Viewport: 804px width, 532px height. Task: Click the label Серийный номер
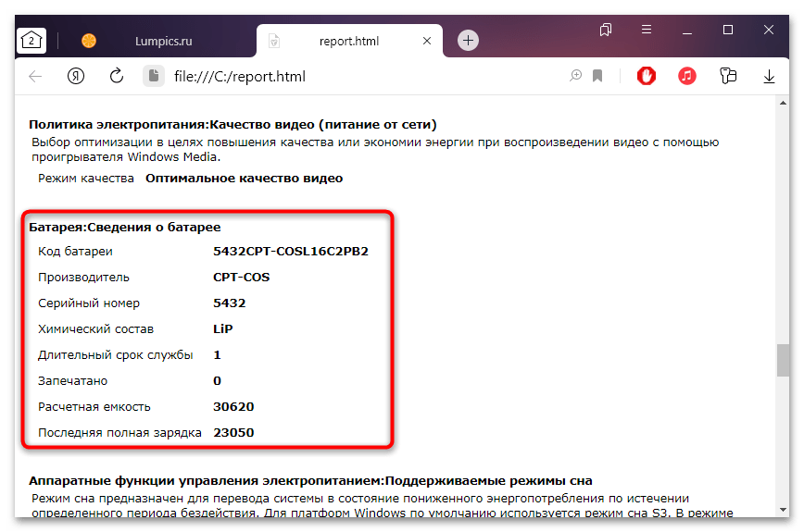[89, 303]
